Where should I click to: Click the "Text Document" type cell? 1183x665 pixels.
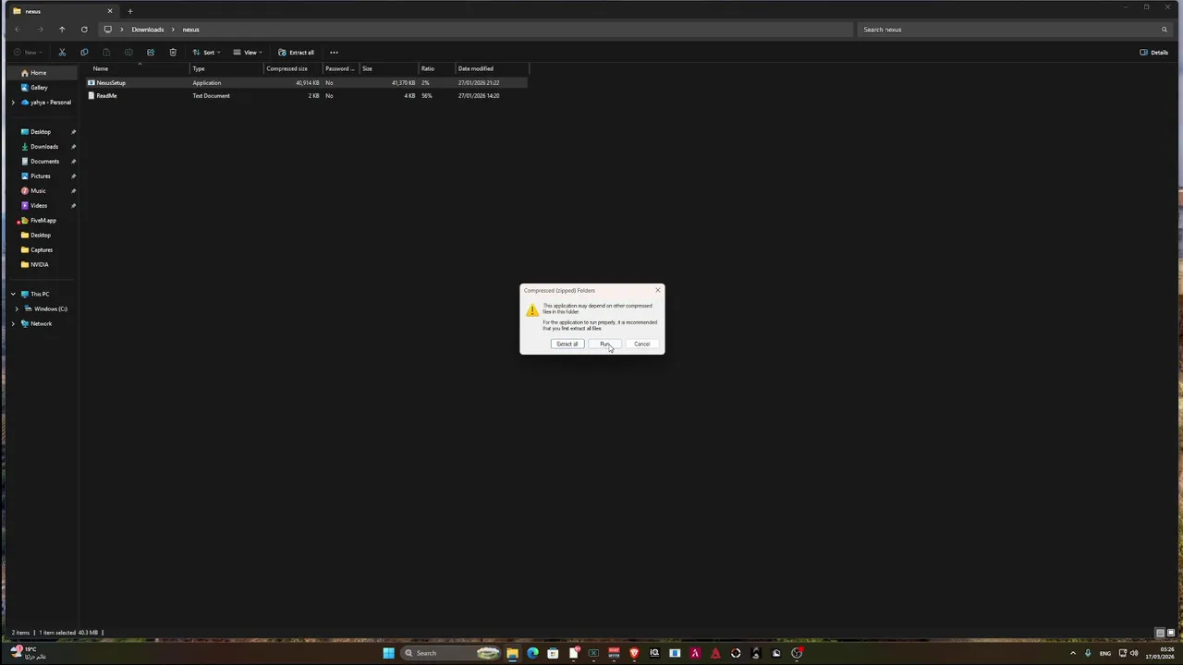pos(212,95)
